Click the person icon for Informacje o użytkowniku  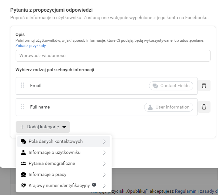[23, 153]
